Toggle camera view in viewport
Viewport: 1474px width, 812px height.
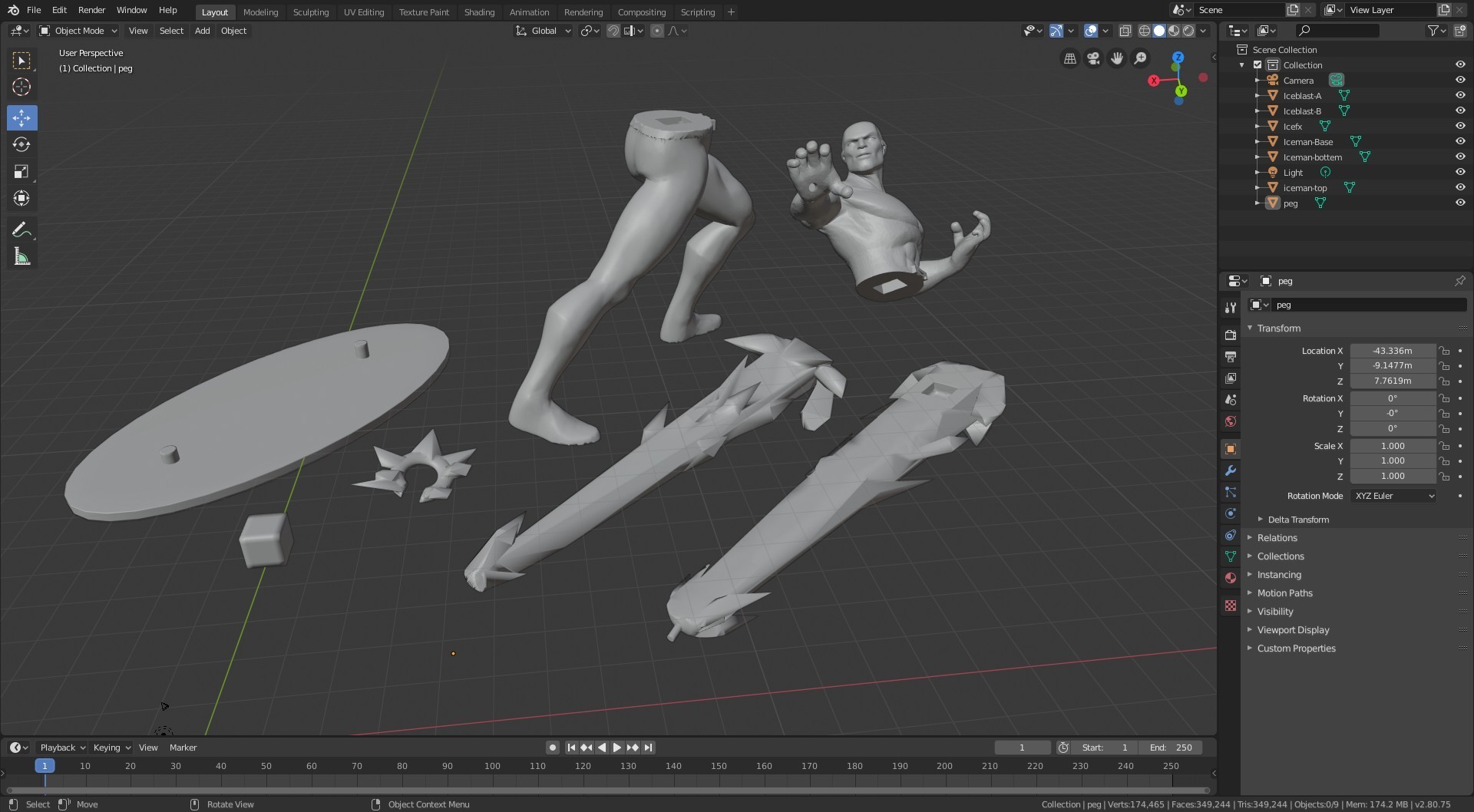[1093, 58]
